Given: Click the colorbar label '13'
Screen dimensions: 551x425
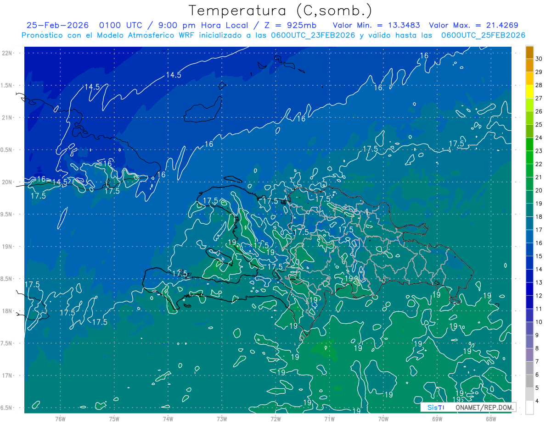Looking at the screenshot, I should 539,282.
